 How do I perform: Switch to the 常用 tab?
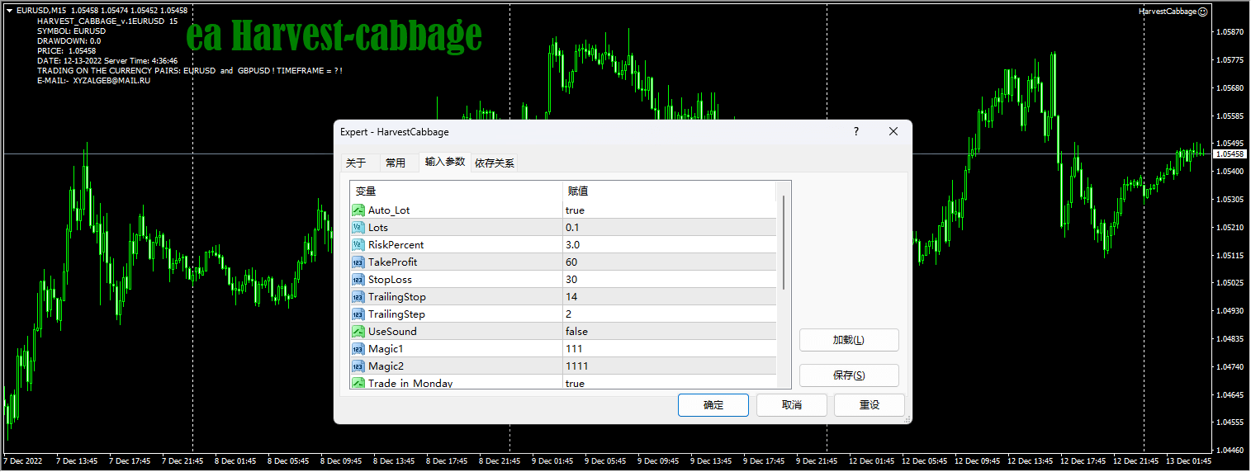[x=396, y=163]
